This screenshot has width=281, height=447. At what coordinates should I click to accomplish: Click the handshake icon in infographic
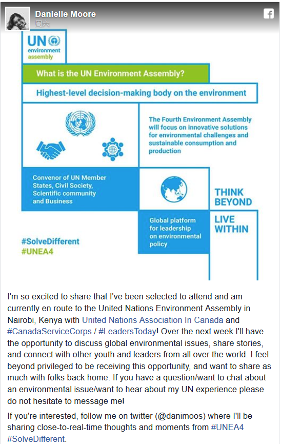click(51, 150)
